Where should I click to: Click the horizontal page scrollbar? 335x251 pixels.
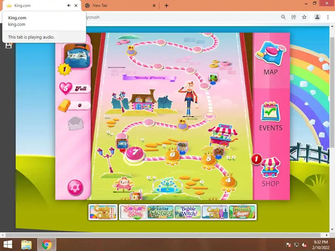click(164, 235)
